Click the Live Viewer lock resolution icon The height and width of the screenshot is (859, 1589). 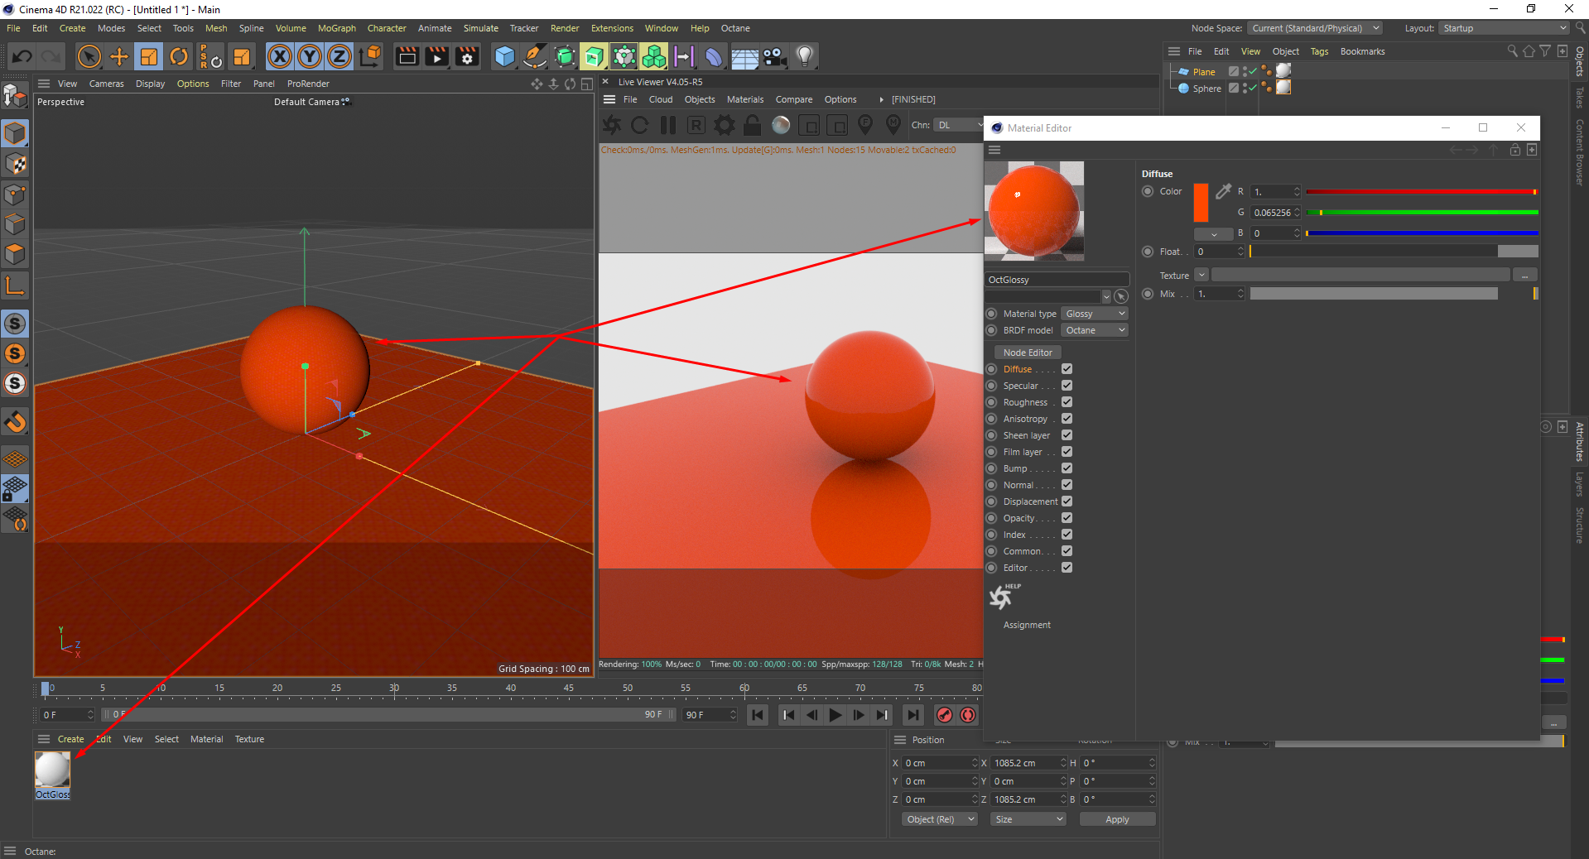click(752, 125)
